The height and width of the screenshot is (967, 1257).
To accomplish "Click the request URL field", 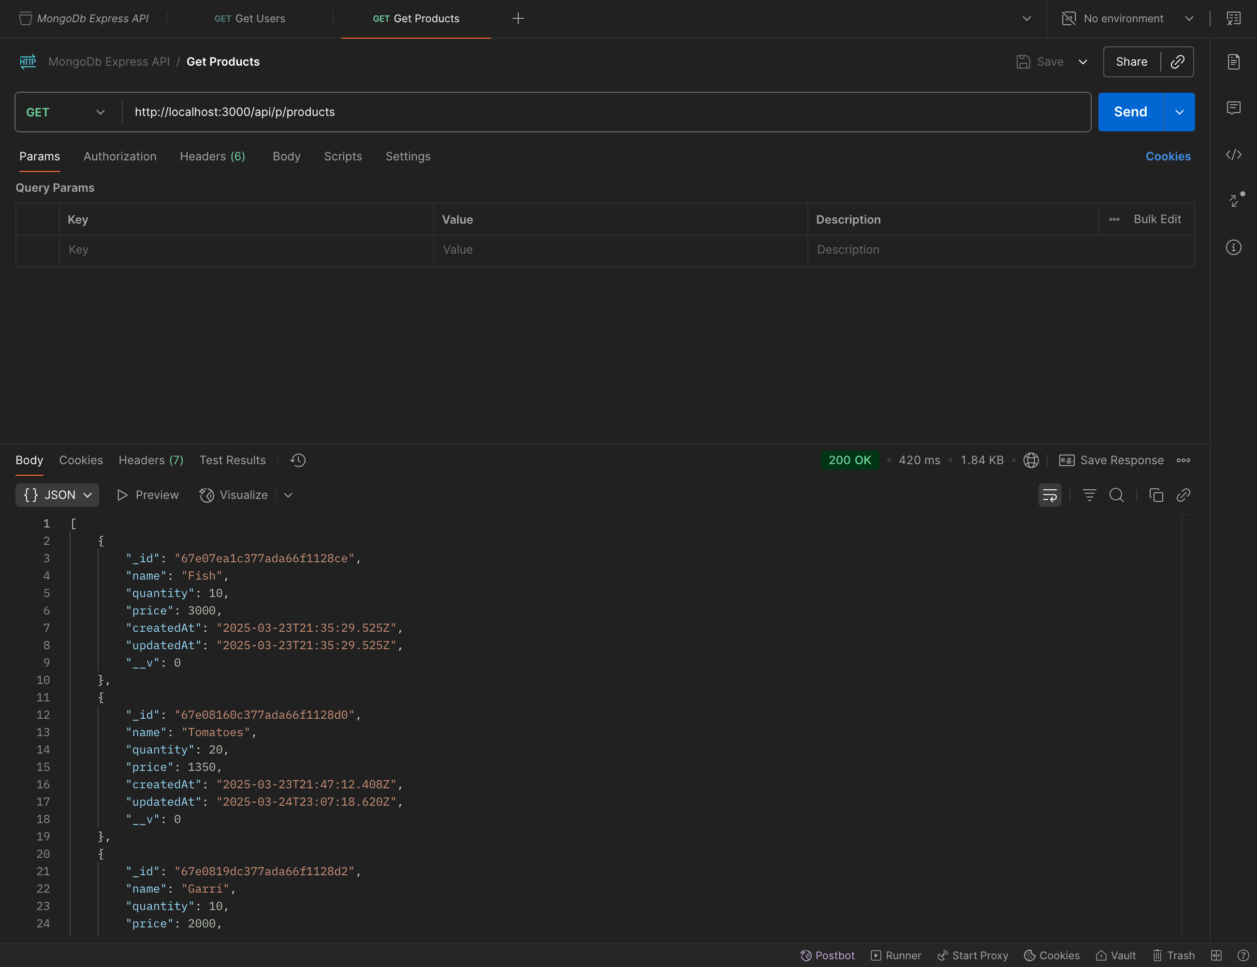I will (x=606, y=112).
